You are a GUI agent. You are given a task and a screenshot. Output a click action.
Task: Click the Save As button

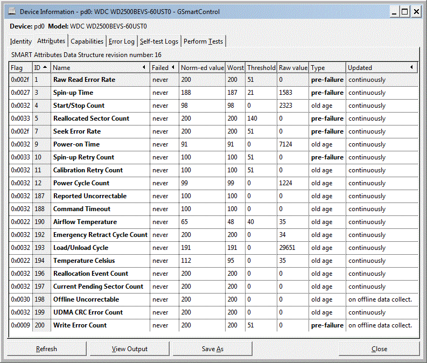pyautogui.click(x=212, y=349)
